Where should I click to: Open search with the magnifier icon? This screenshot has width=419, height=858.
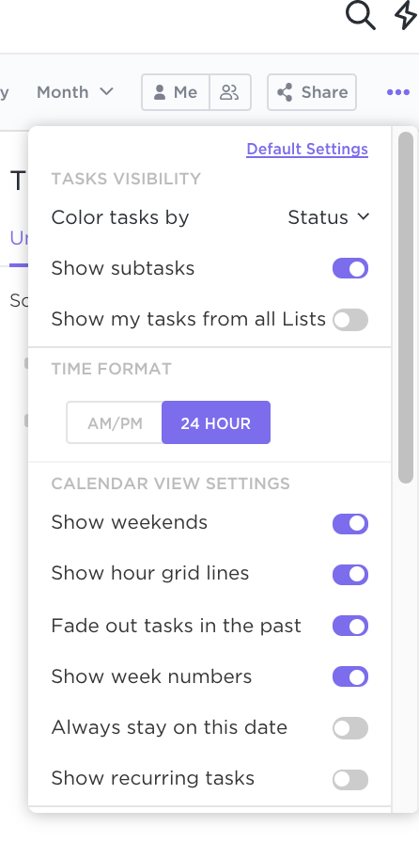pos(361,15)
